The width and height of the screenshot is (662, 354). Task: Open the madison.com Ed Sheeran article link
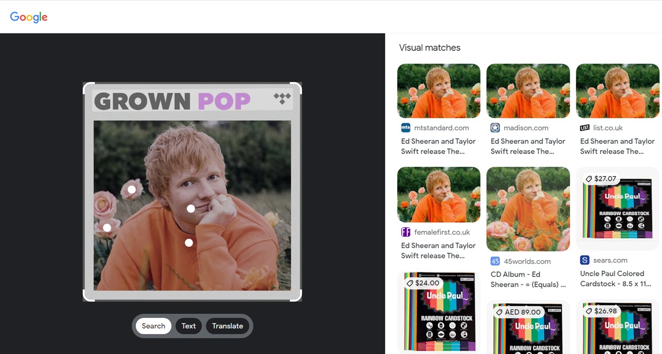(x=528, y=146)
